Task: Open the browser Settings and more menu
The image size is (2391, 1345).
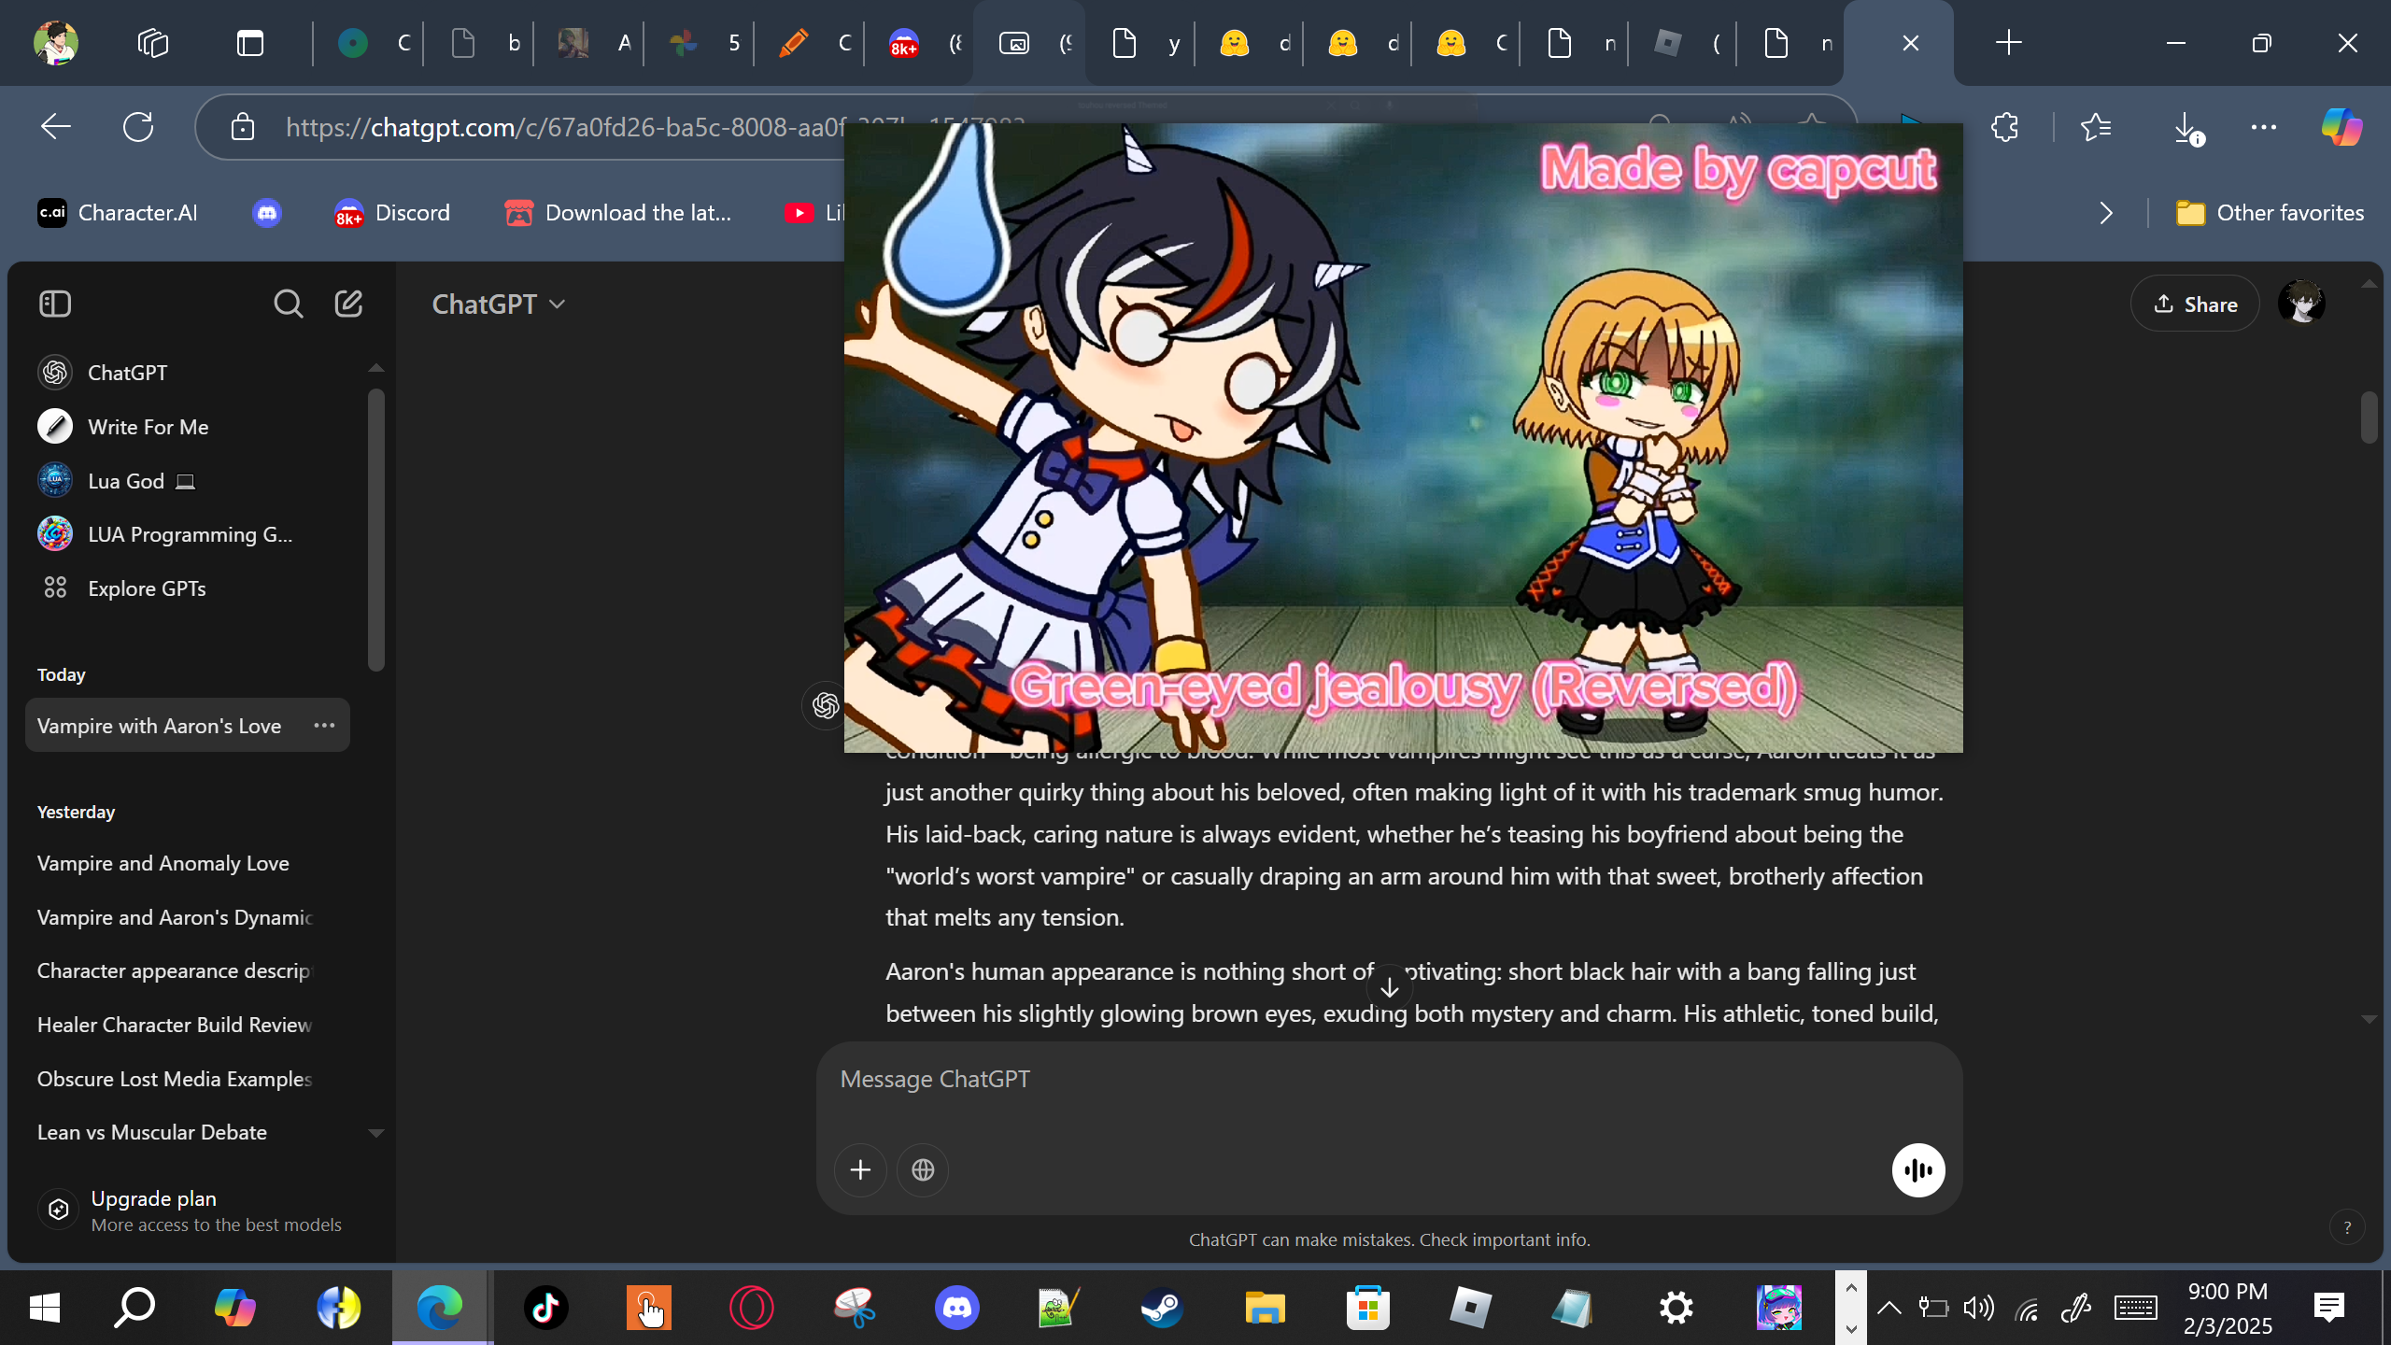Action: pyautogui.click(x=2264, y=127)
